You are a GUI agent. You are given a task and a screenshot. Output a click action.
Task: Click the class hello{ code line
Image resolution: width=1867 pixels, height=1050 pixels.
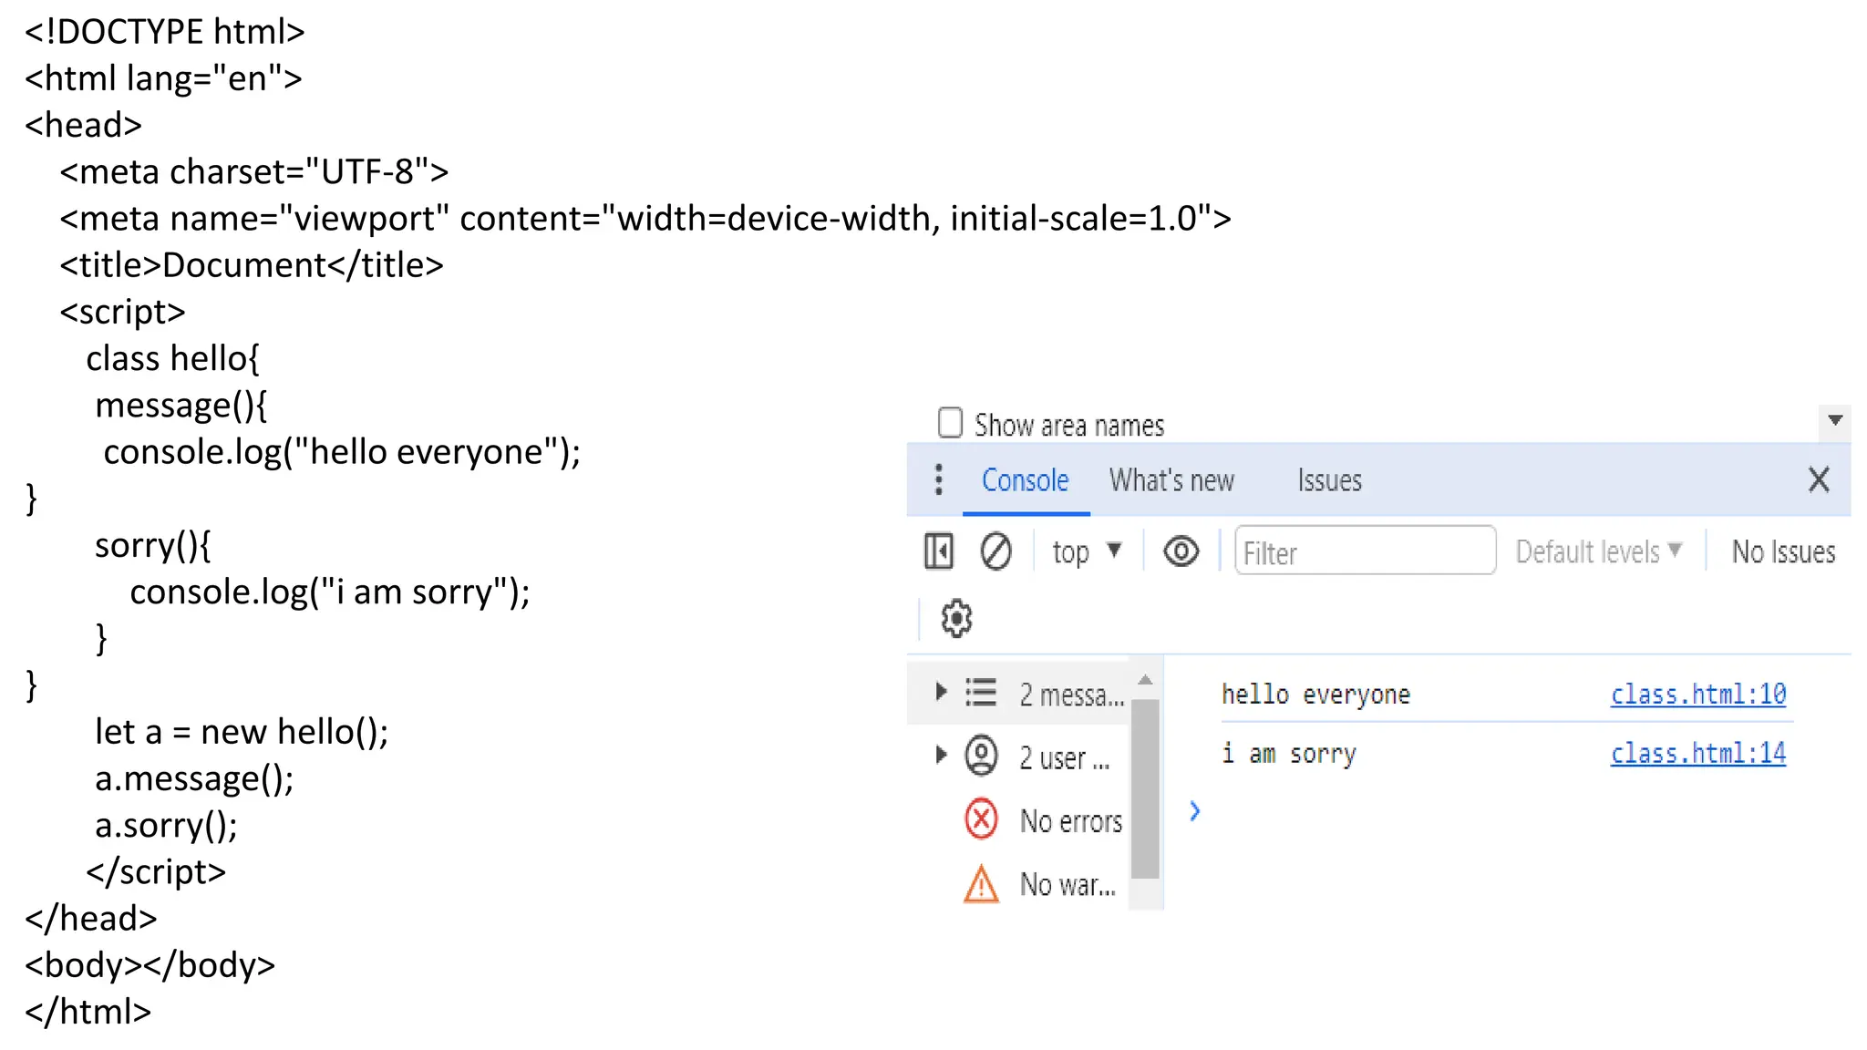[172, 358]
